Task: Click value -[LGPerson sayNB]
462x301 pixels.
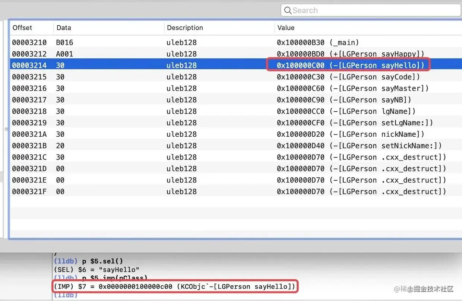Action: click(x=370, y=100)
